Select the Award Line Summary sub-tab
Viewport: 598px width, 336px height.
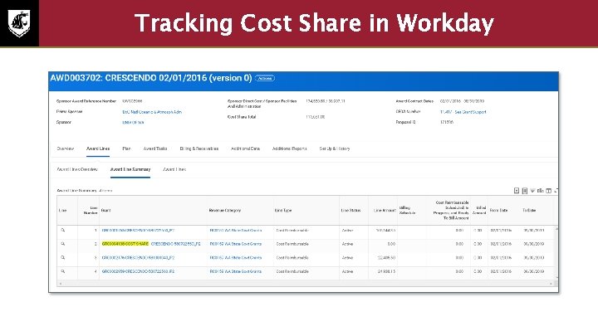click(x=130, y=169)
